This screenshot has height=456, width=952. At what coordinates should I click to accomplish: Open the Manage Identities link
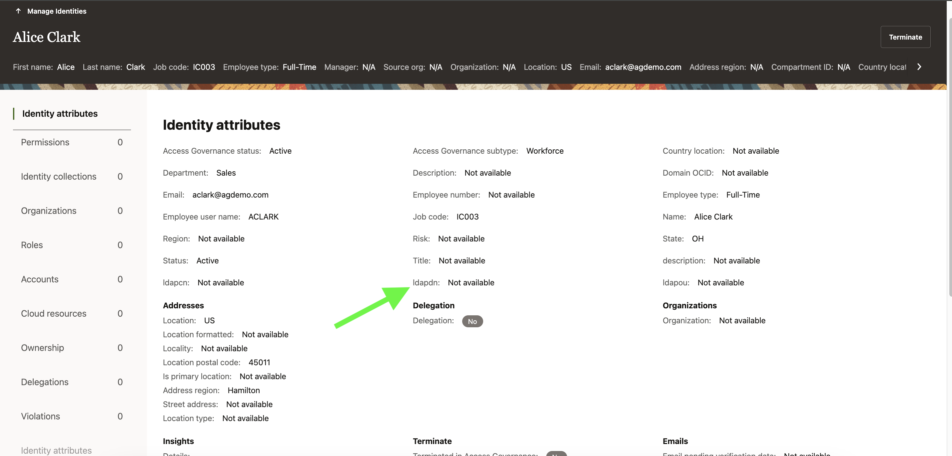click(x=57, y=11)
